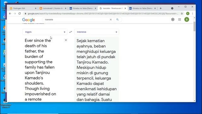
Task: Click the Google search field
Action: click(77, 20)
